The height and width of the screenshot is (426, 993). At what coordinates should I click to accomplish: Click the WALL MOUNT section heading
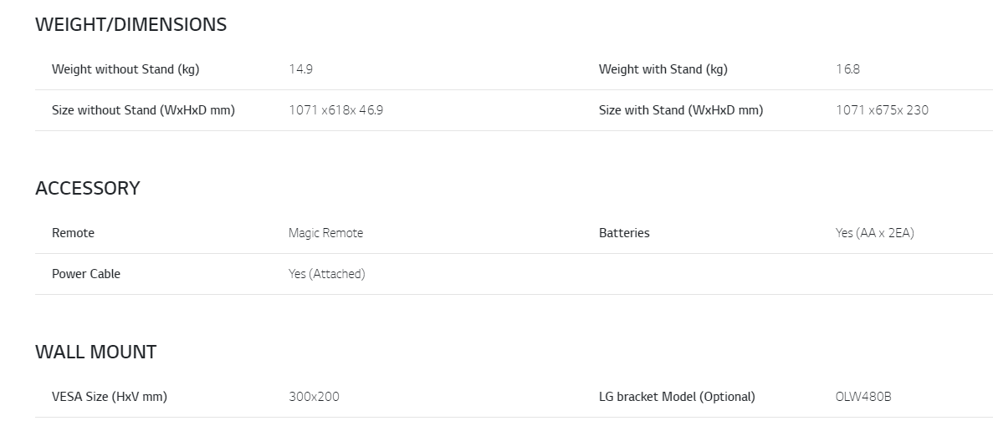(x=95, y=352)
